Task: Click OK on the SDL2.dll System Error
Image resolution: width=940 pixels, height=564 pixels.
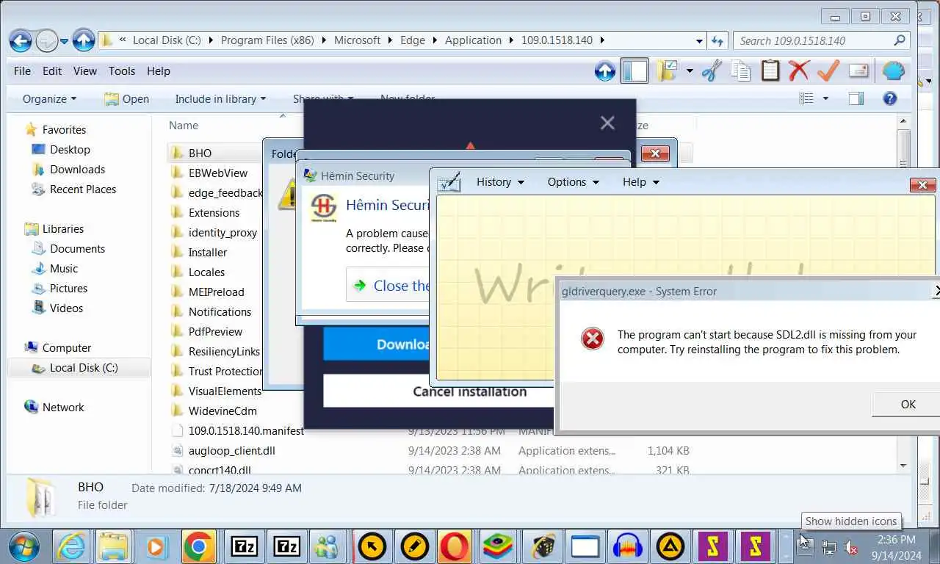Action: 908,405
